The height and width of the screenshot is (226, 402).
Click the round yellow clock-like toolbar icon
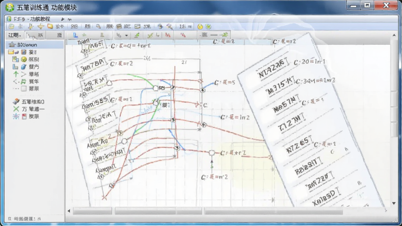point(200,26)
